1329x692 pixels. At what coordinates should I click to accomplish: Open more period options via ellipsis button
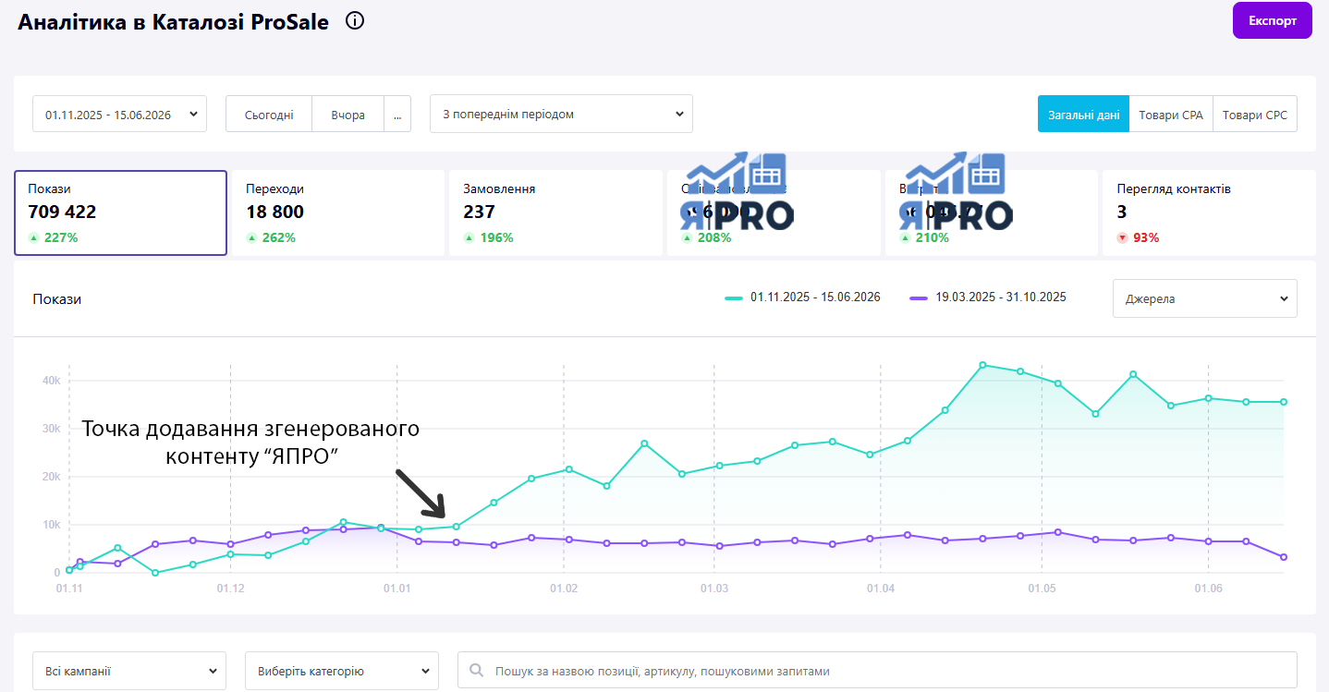coord(397,115)
